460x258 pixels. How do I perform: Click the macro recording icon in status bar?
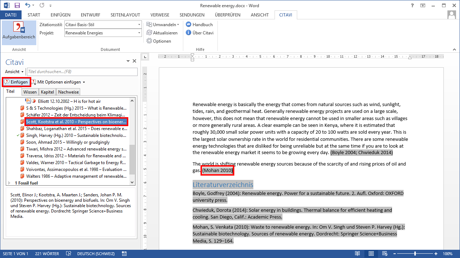[x=124, y=253]
